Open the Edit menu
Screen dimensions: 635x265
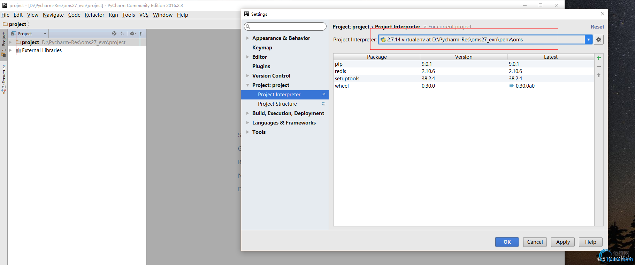coord(18,15)
